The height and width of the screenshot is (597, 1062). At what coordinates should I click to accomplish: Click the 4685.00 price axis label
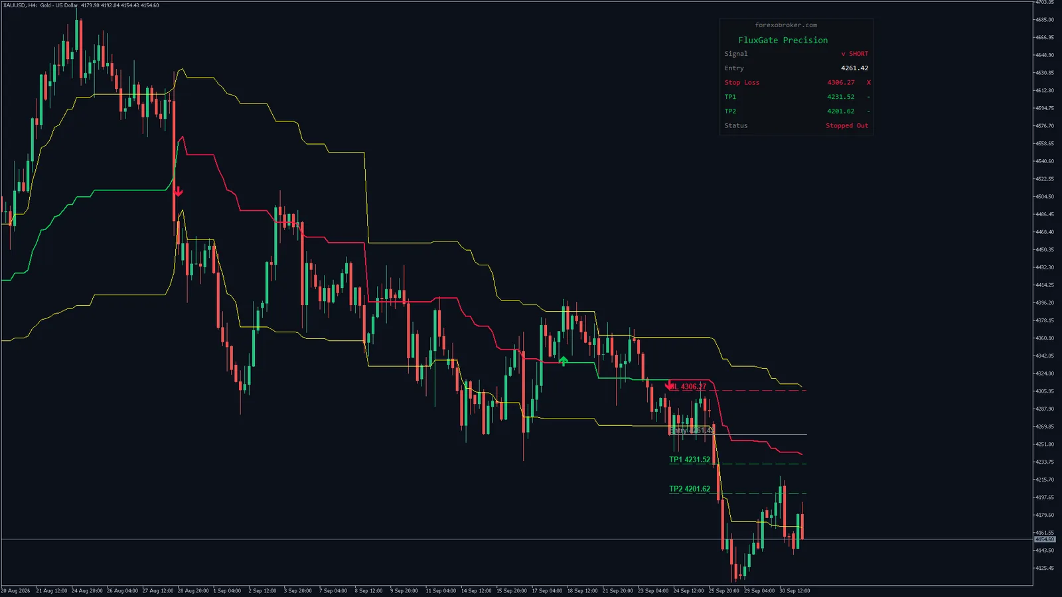(1045, 20)
